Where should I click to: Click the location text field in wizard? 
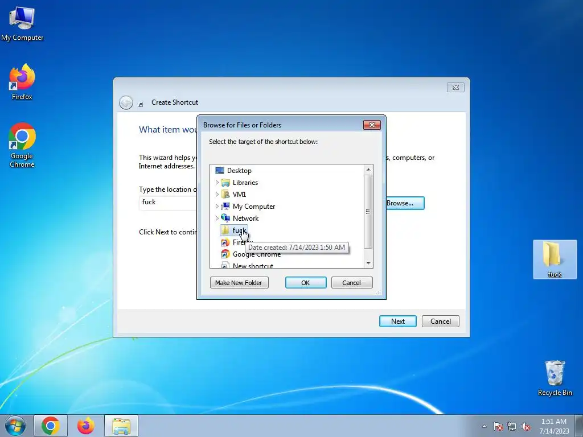pos(168,203)
